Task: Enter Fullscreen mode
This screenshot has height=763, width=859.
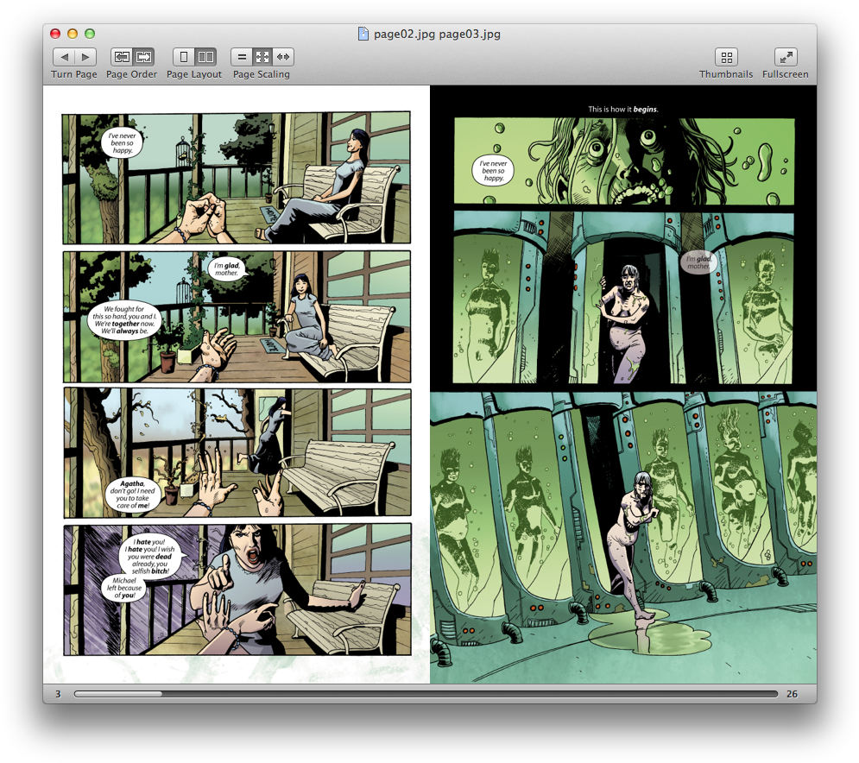Action: coord(786,57)
